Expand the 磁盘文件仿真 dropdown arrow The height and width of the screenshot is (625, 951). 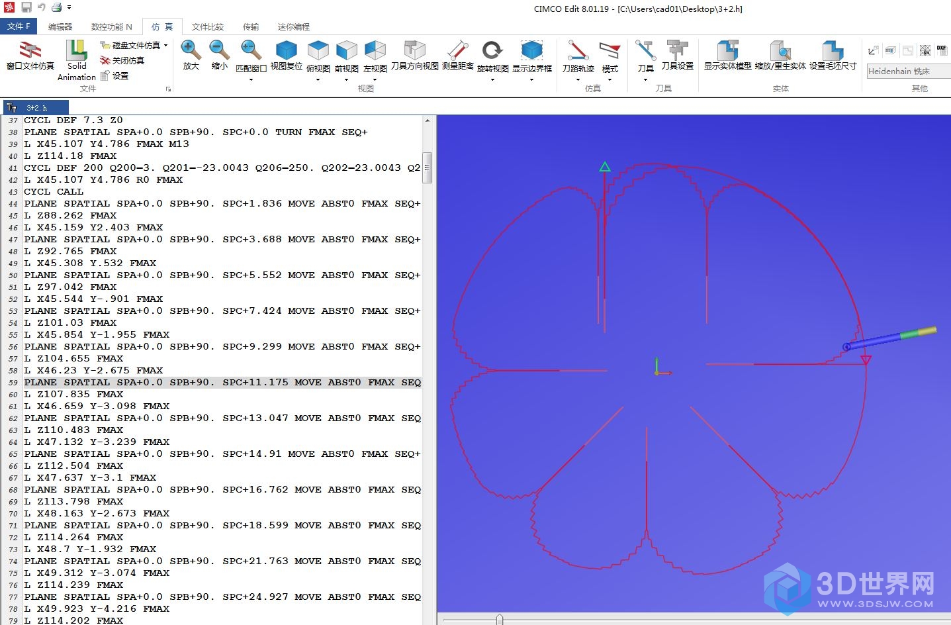click(165, 45)
